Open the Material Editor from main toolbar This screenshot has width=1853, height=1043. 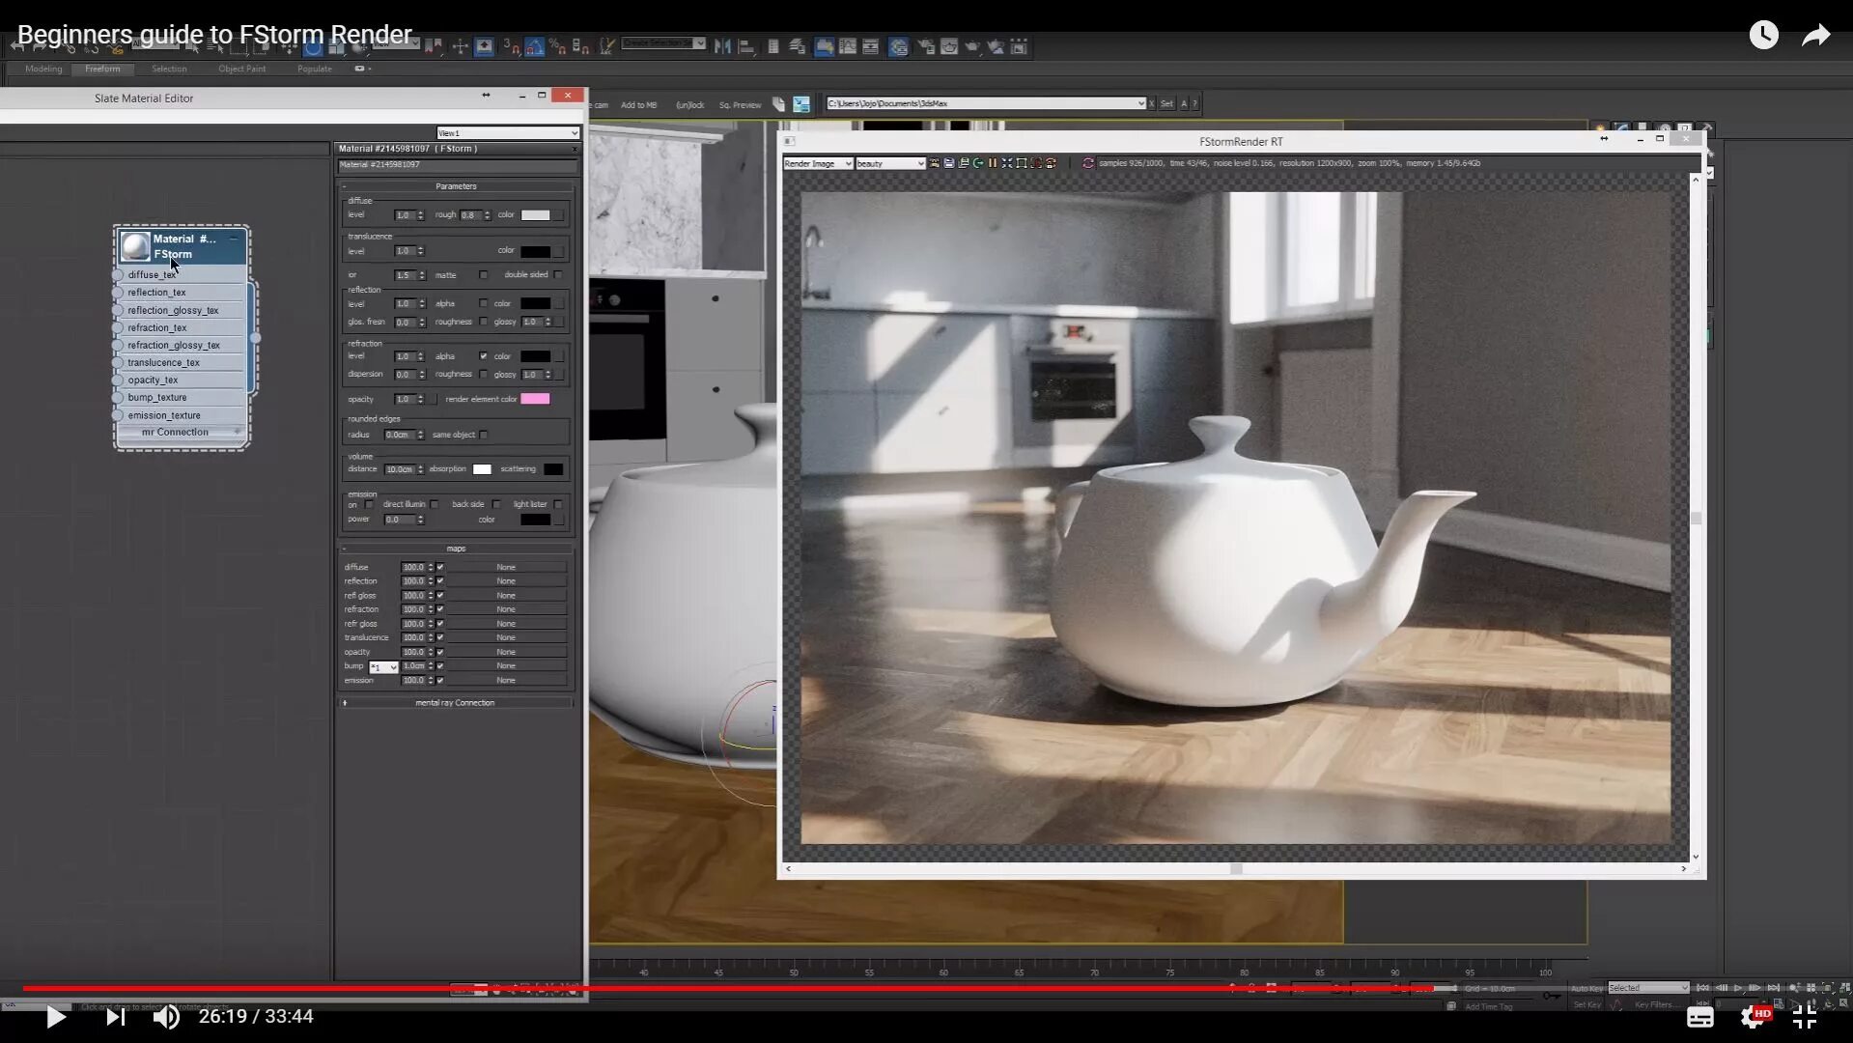(x=898, y=46)
